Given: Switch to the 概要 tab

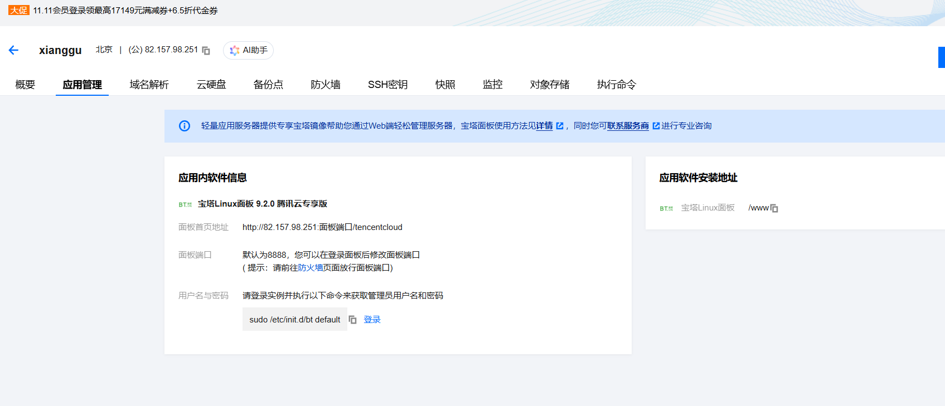Looking at the screenshot, I should click(x=25, y=85).
